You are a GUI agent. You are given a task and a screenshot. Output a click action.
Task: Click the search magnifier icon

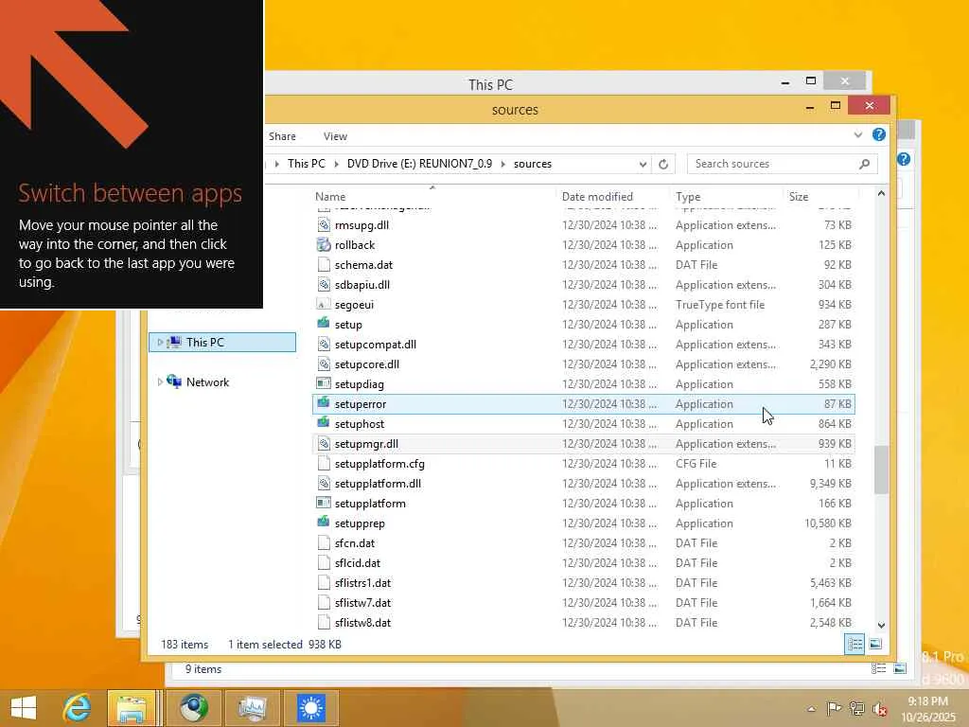(x=865, y=164)
